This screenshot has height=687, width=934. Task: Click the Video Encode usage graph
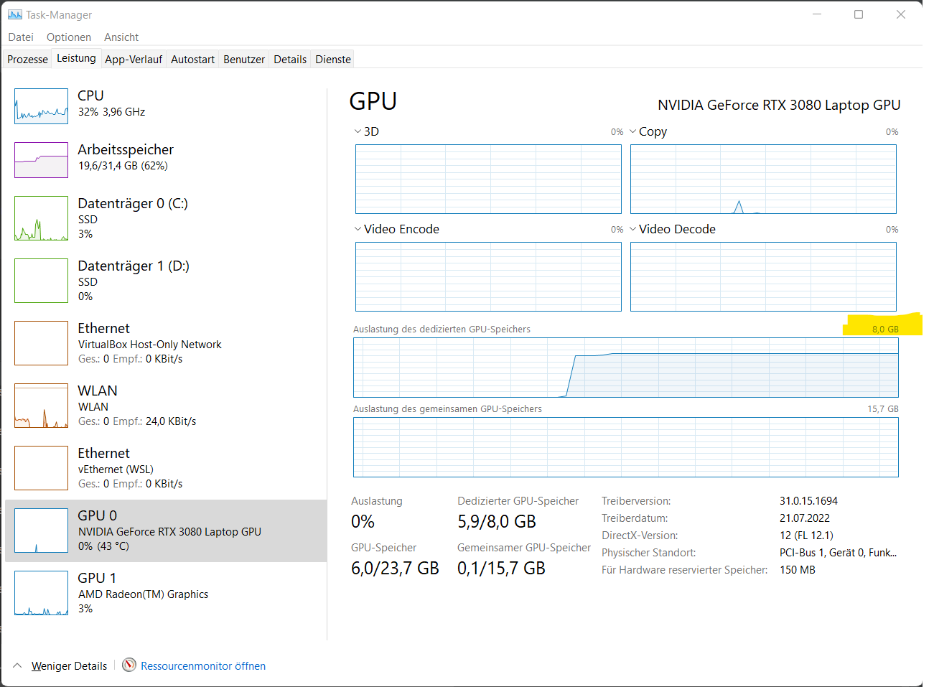point(488,276)
